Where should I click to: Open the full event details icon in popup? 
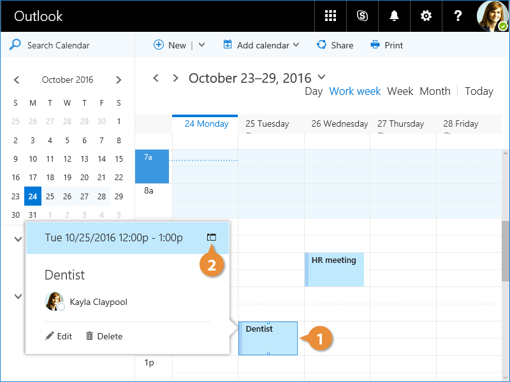211,237
